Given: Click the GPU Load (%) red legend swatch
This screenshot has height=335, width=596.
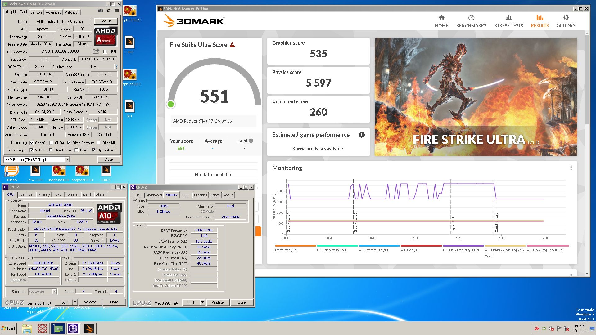Looking at the screenshot, I should pyautogui.click(x=421, y=246).
